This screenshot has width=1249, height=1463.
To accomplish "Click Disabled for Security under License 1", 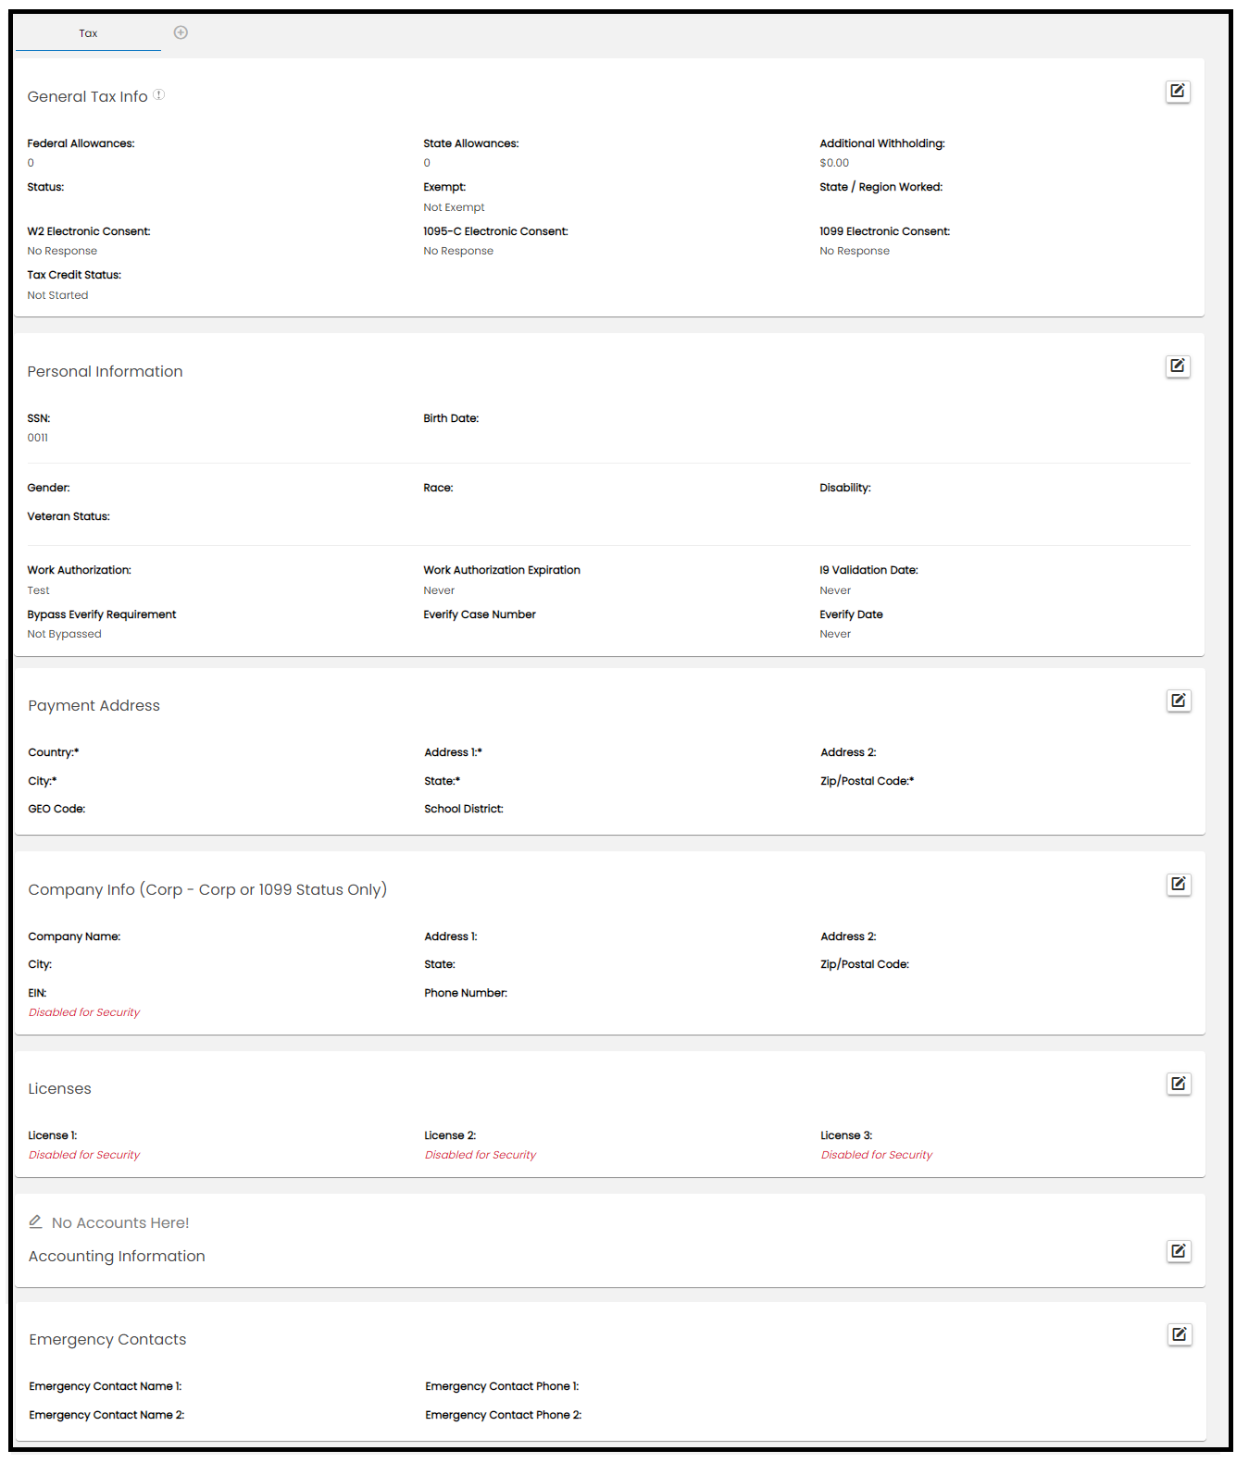I will [x=84, y=1155].
